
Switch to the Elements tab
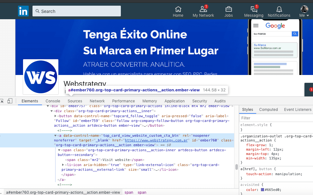pos(30,101)
